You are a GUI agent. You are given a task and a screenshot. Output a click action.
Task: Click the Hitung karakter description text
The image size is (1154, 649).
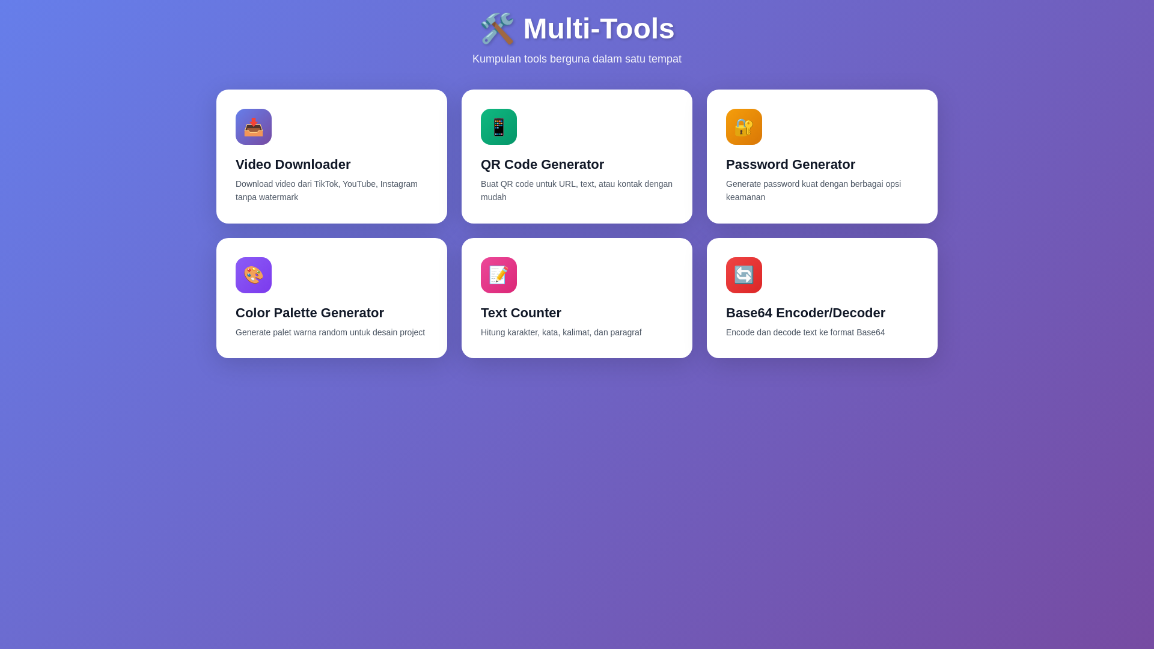561,332
